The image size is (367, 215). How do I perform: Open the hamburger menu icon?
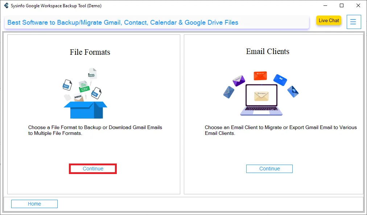tap(354, 22)
